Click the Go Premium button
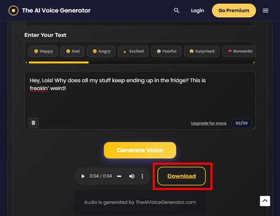This screenshot has height=216, width=280. click(234, 11)
